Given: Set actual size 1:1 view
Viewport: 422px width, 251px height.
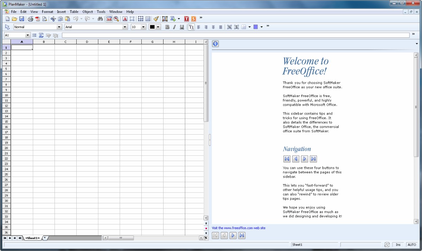Looking at the screenshot, I should click(x=109, y=19).
